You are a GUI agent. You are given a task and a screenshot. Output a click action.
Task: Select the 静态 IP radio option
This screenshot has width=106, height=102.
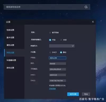(x=61, y=52)
